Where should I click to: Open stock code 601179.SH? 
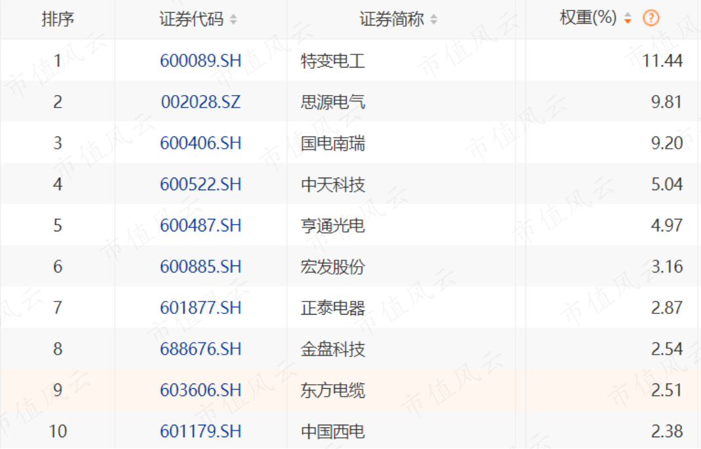point(200,431)
